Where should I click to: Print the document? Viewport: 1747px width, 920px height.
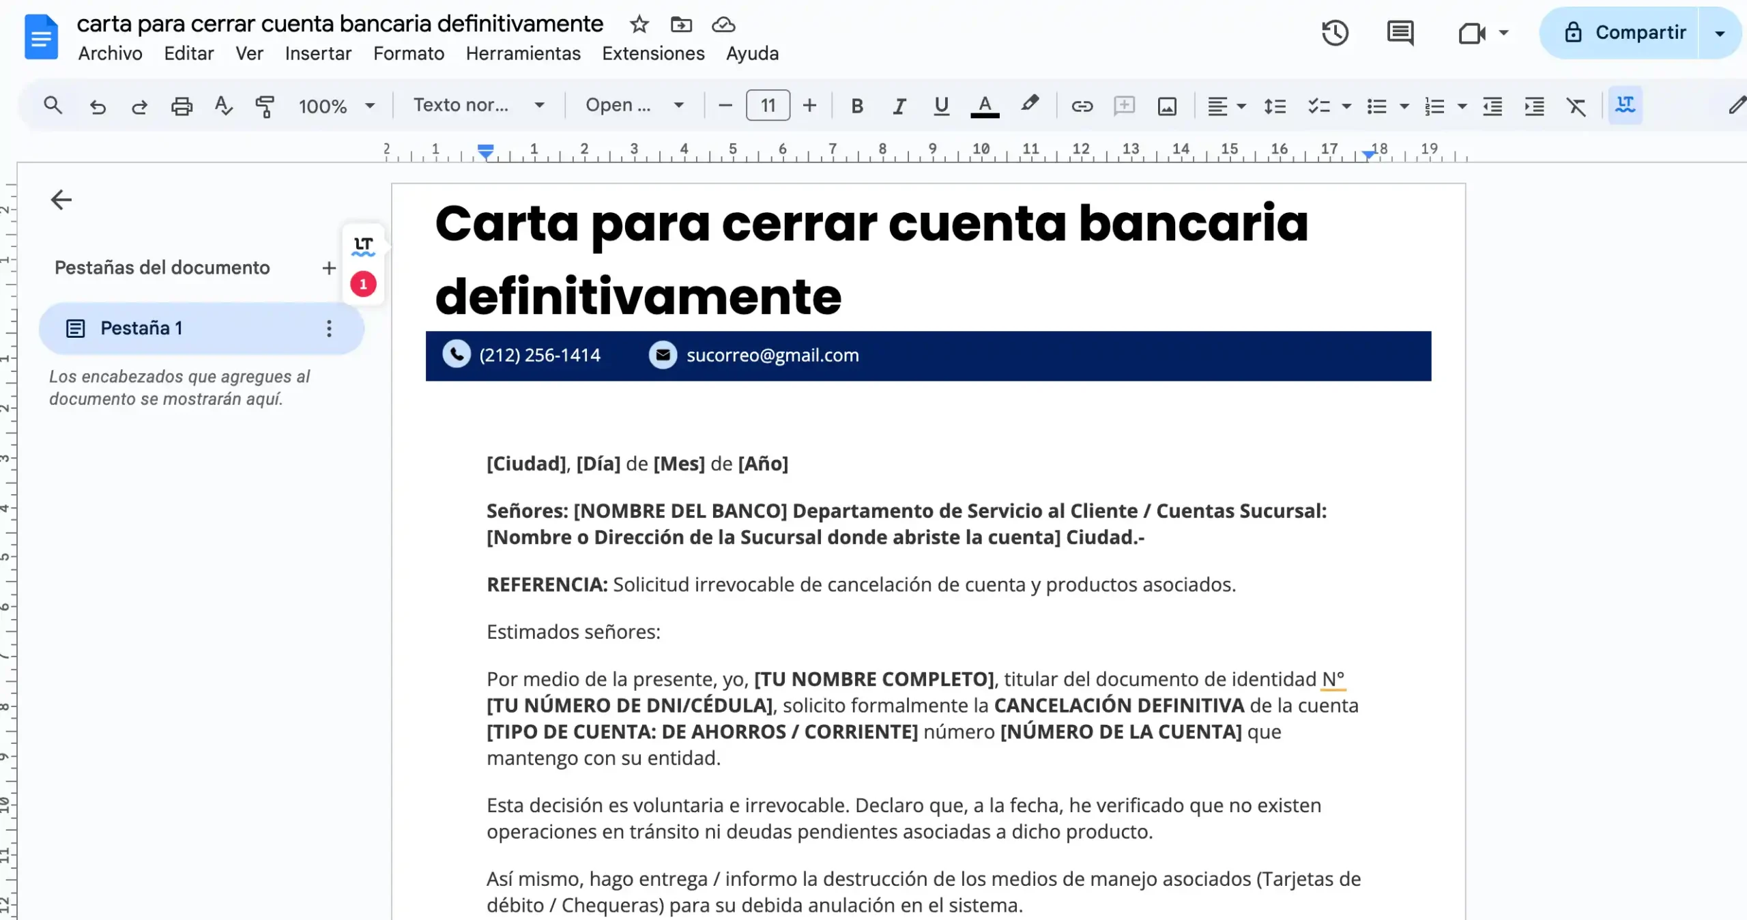tap(181, 106)
